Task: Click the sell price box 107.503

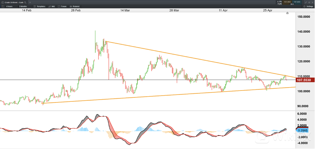Action: point(287,3)
